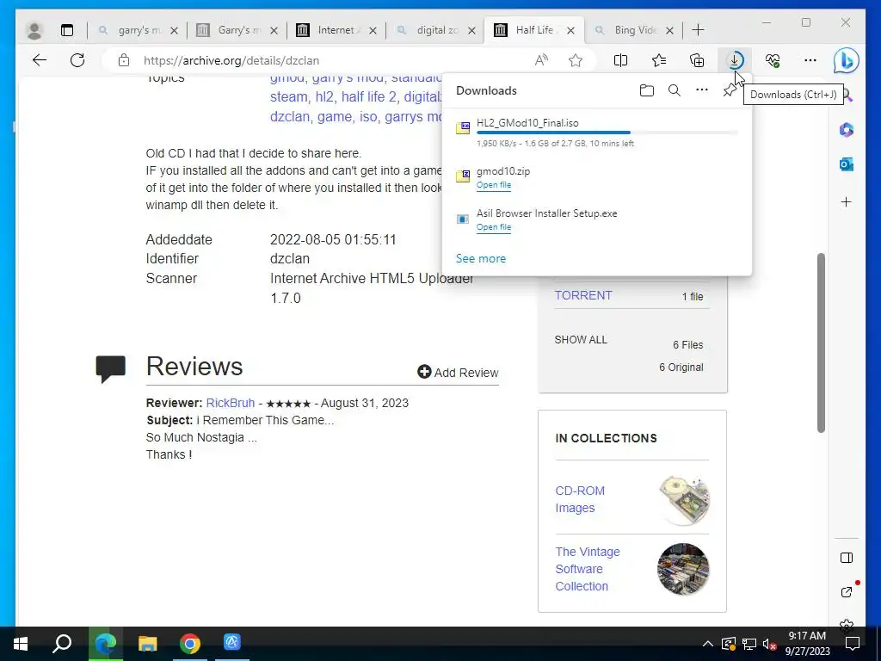Image resolution: width=881 pixels, height=661 pixels.
Task: Click muted volume tray icon
Action: coord(770,644)
